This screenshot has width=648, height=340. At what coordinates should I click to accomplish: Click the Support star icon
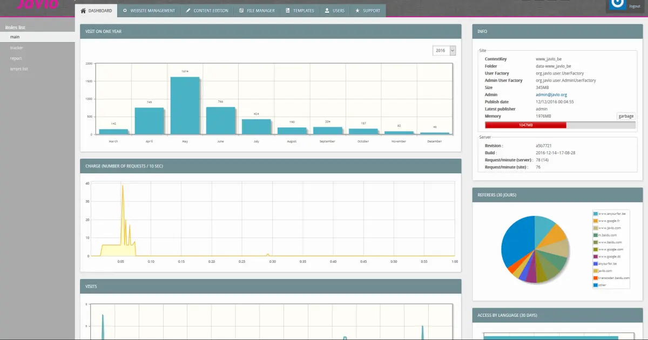(x=356, y=10)
